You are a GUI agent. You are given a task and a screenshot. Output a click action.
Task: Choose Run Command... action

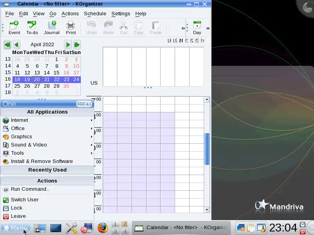point(47,189)
